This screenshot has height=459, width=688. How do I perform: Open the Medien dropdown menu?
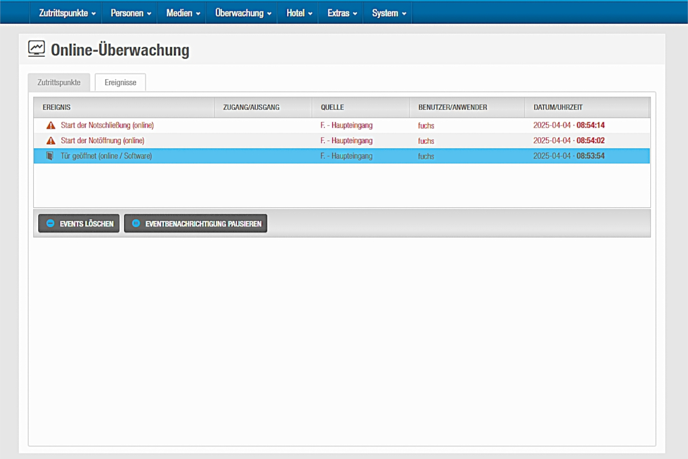(x=182, y=13)
